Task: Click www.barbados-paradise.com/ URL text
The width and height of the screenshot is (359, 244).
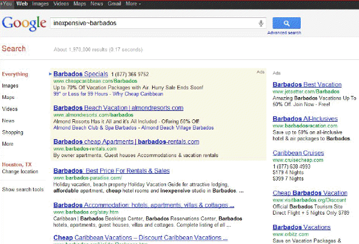Action: (x=88, y=178)
